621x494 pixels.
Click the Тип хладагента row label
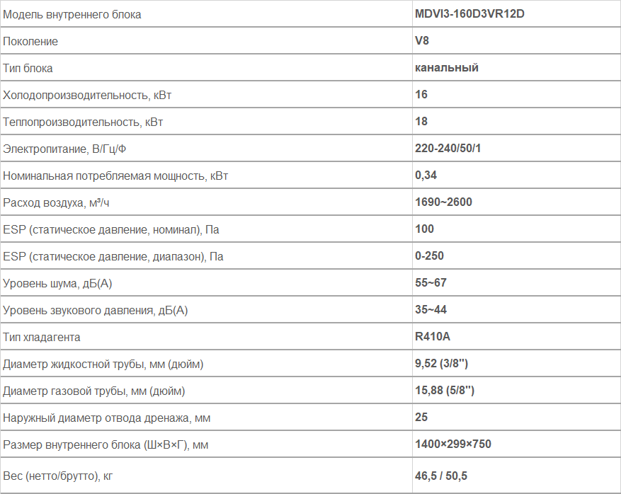pyautogui.click(x=41, y=338)
